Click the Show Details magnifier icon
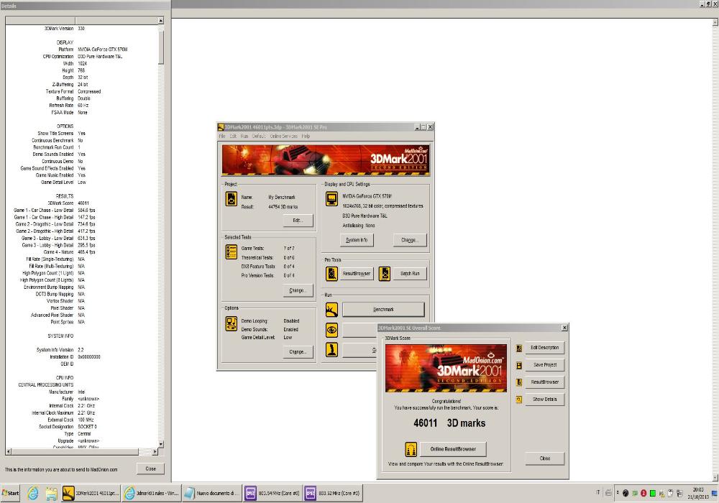 click(x=519, y=400)
